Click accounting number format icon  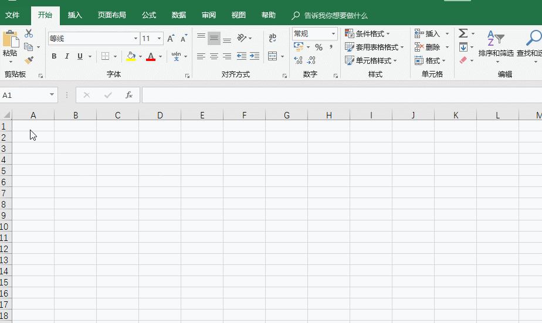coord(299,47)
